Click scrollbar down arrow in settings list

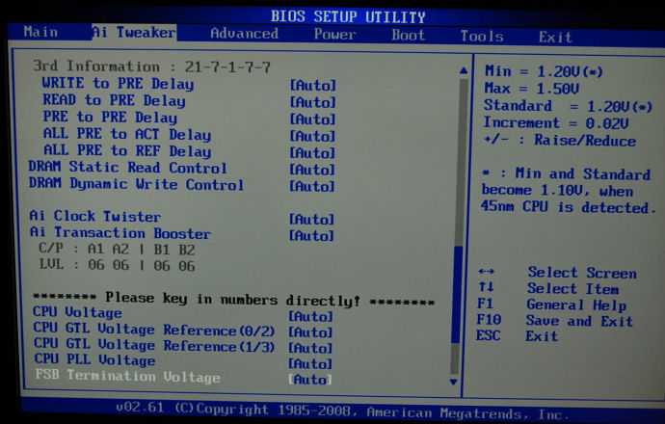click(x=453, y=382)
